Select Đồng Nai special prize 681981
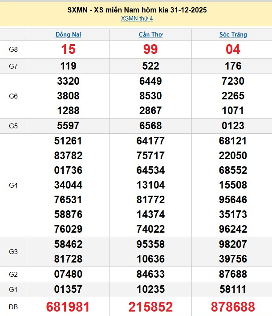Image resolution: width=272 pixels, height=316 pixels. click(x=68, y=307)
